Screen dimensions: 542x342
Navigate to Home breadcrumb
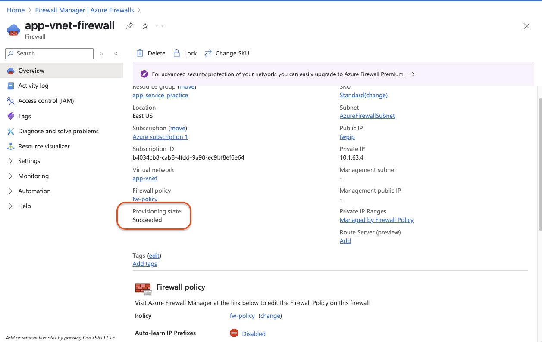(x=16, y=10)
